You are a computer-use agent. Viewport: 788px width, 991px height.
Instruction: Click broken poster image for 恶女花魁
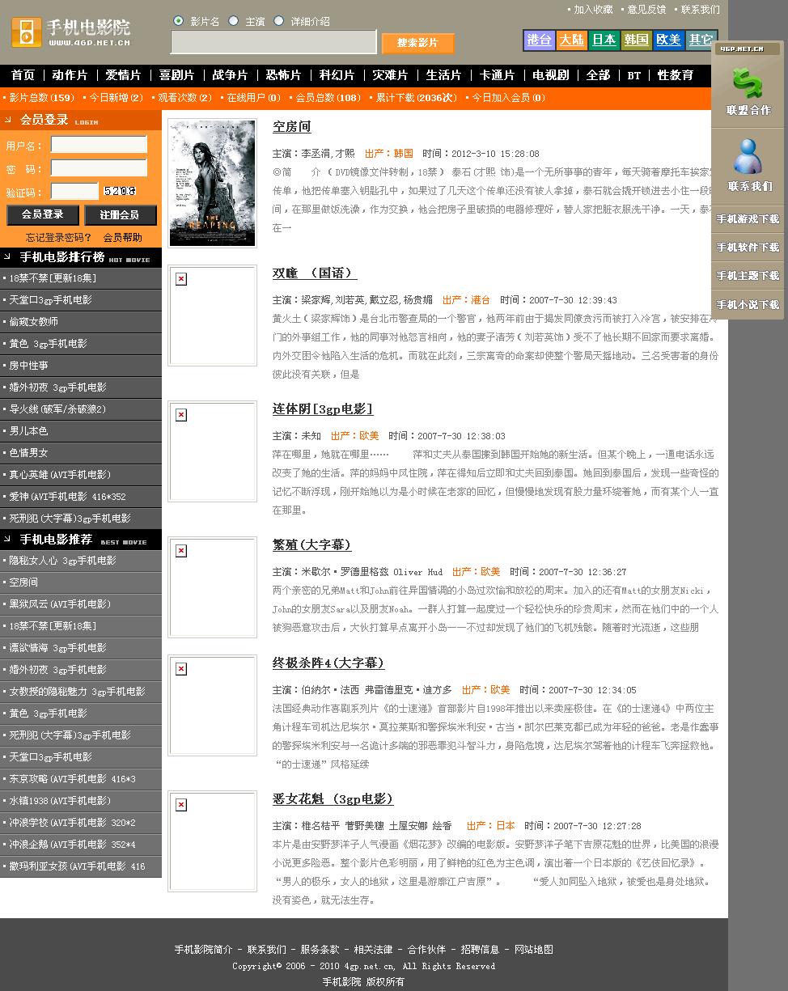[213, 841]
